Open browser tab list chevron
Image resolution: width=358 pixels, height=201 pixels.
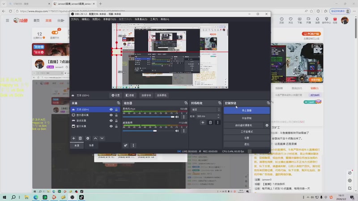pos(4,4)
